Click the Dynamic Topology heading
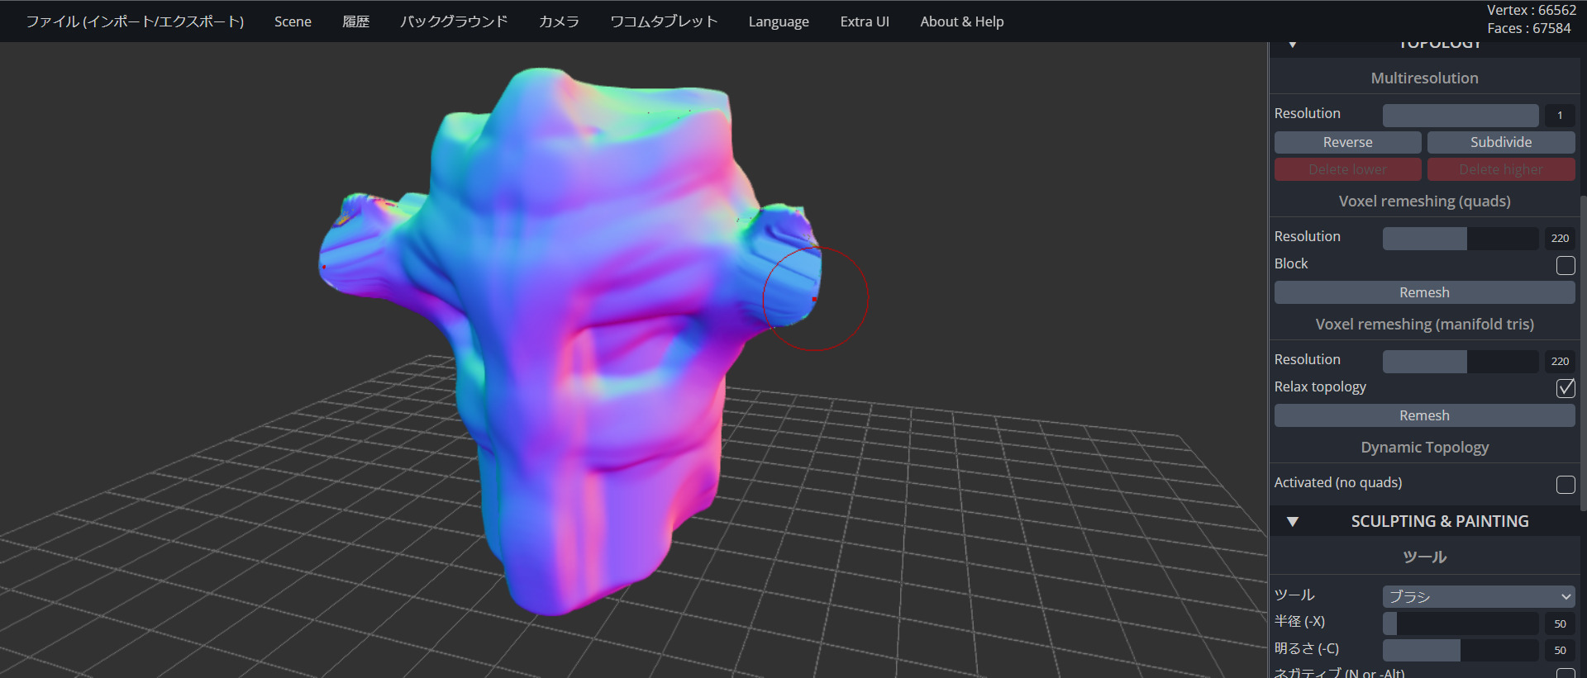Image resolution: width=1587 pixels, height=678 pixels. pyautogui.click(x=1424, y=447)
